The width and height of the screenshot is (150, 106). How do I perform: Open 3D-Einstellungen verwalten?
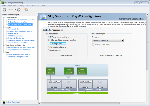pos(17,22)
